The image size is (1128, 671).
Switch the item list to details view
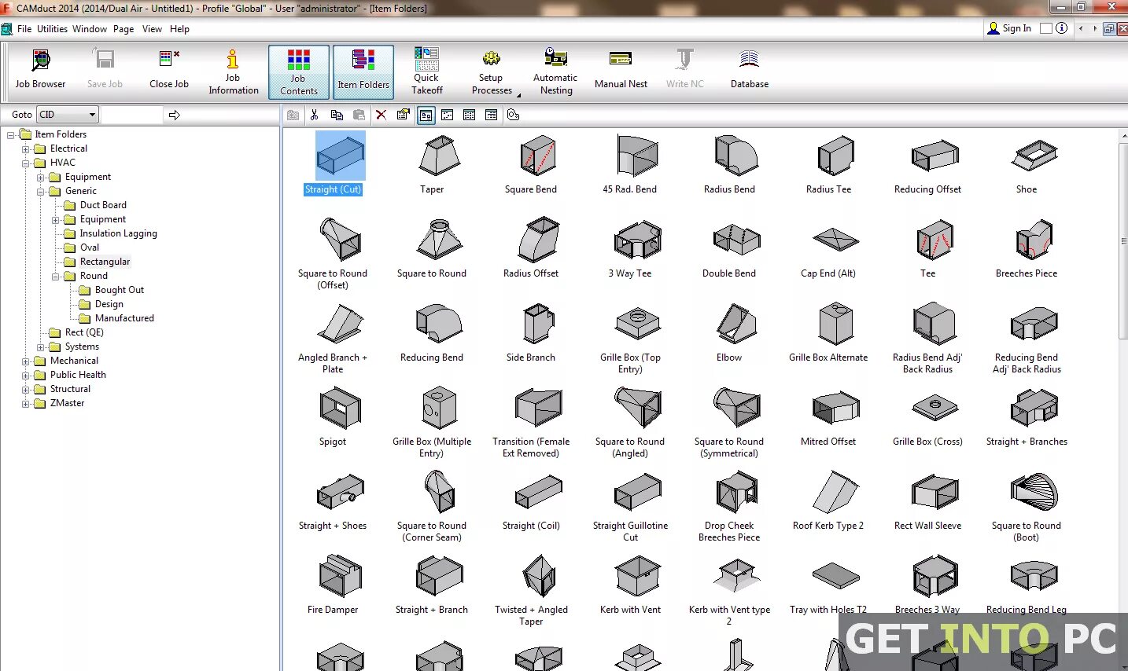point(490,115)
